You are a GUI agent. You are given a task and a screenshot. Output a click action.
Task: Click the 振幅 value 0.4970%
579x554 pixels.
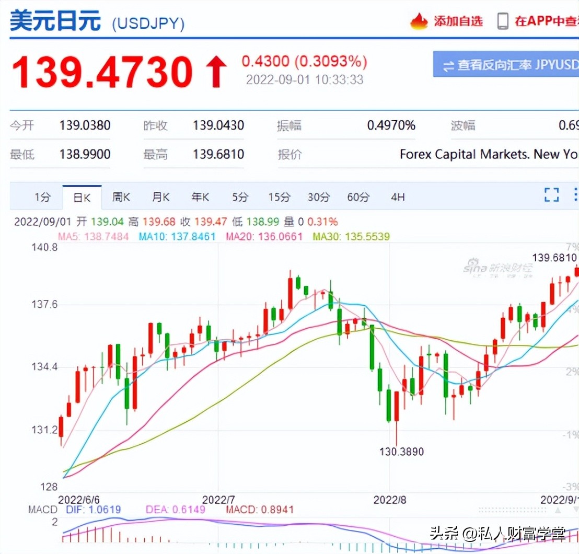click(391, 125)
